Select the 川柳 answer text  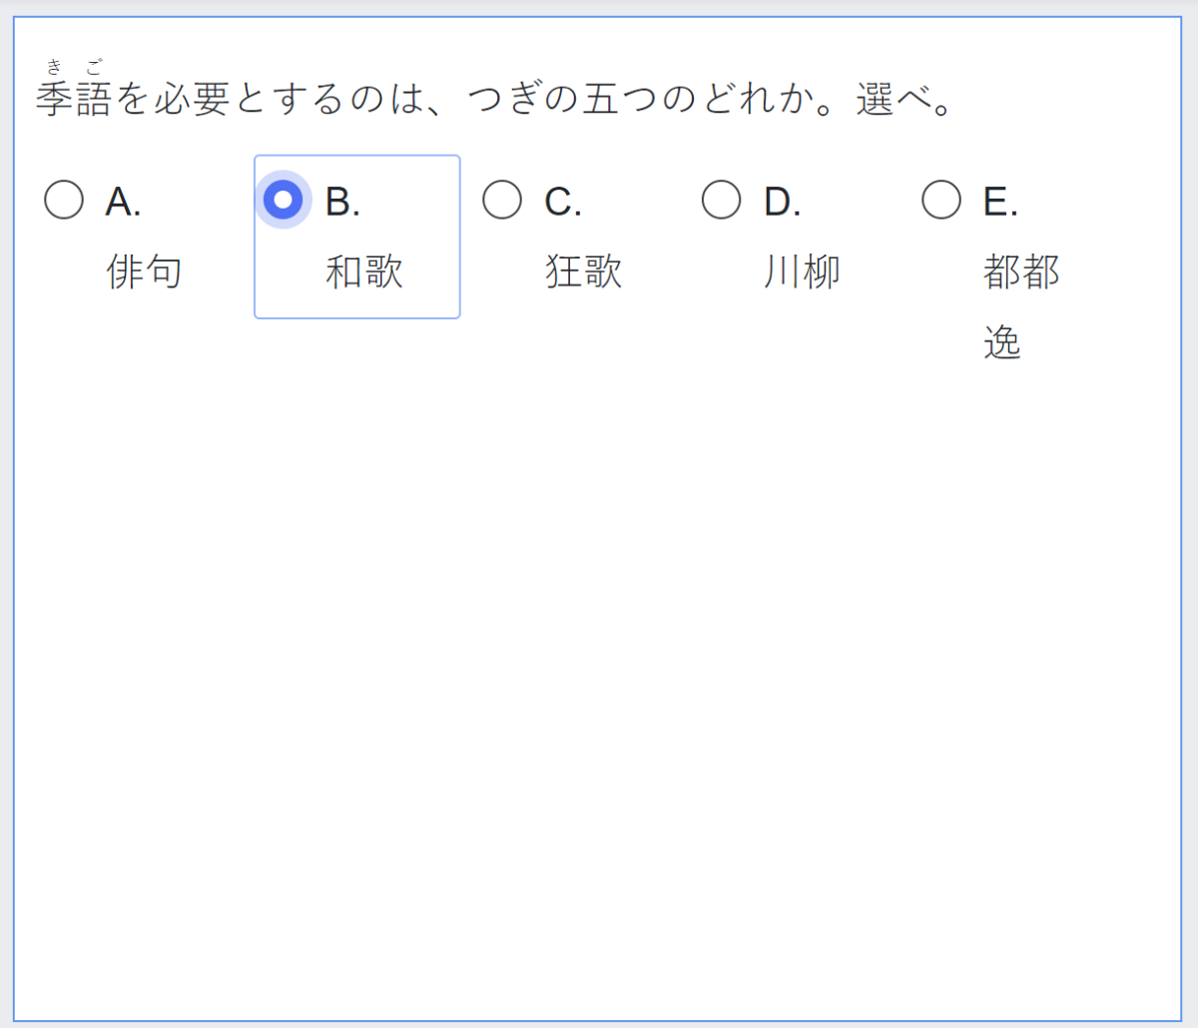click(x=802, y=271)
